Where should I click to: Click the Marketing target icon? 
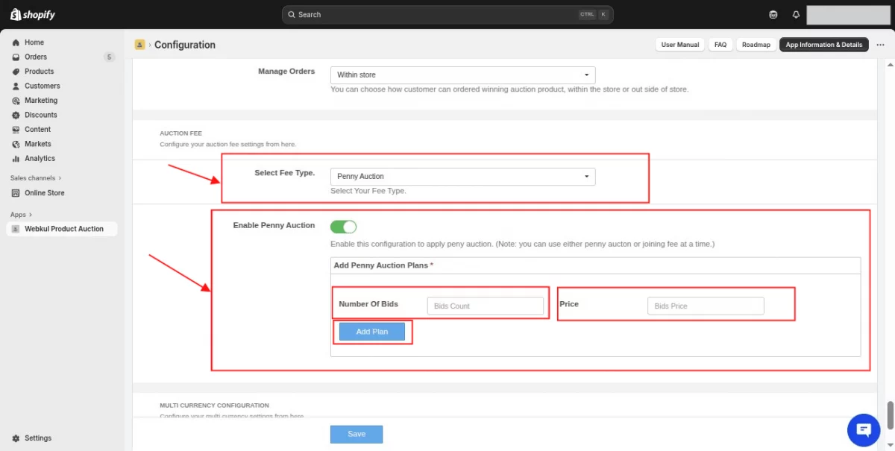[16, 101]
